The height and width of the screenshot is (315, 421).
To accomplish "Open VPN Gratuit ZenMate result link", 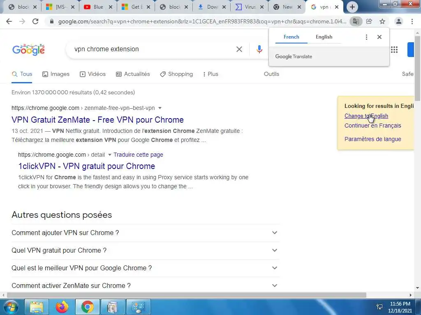I will [x=97, y=120].
